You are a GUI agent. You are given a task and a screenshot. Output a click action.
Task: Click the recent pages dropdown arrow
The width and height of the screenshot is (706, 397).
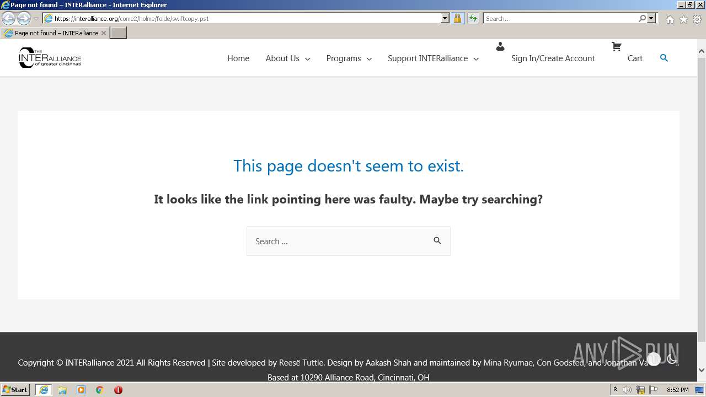point(36,19)
